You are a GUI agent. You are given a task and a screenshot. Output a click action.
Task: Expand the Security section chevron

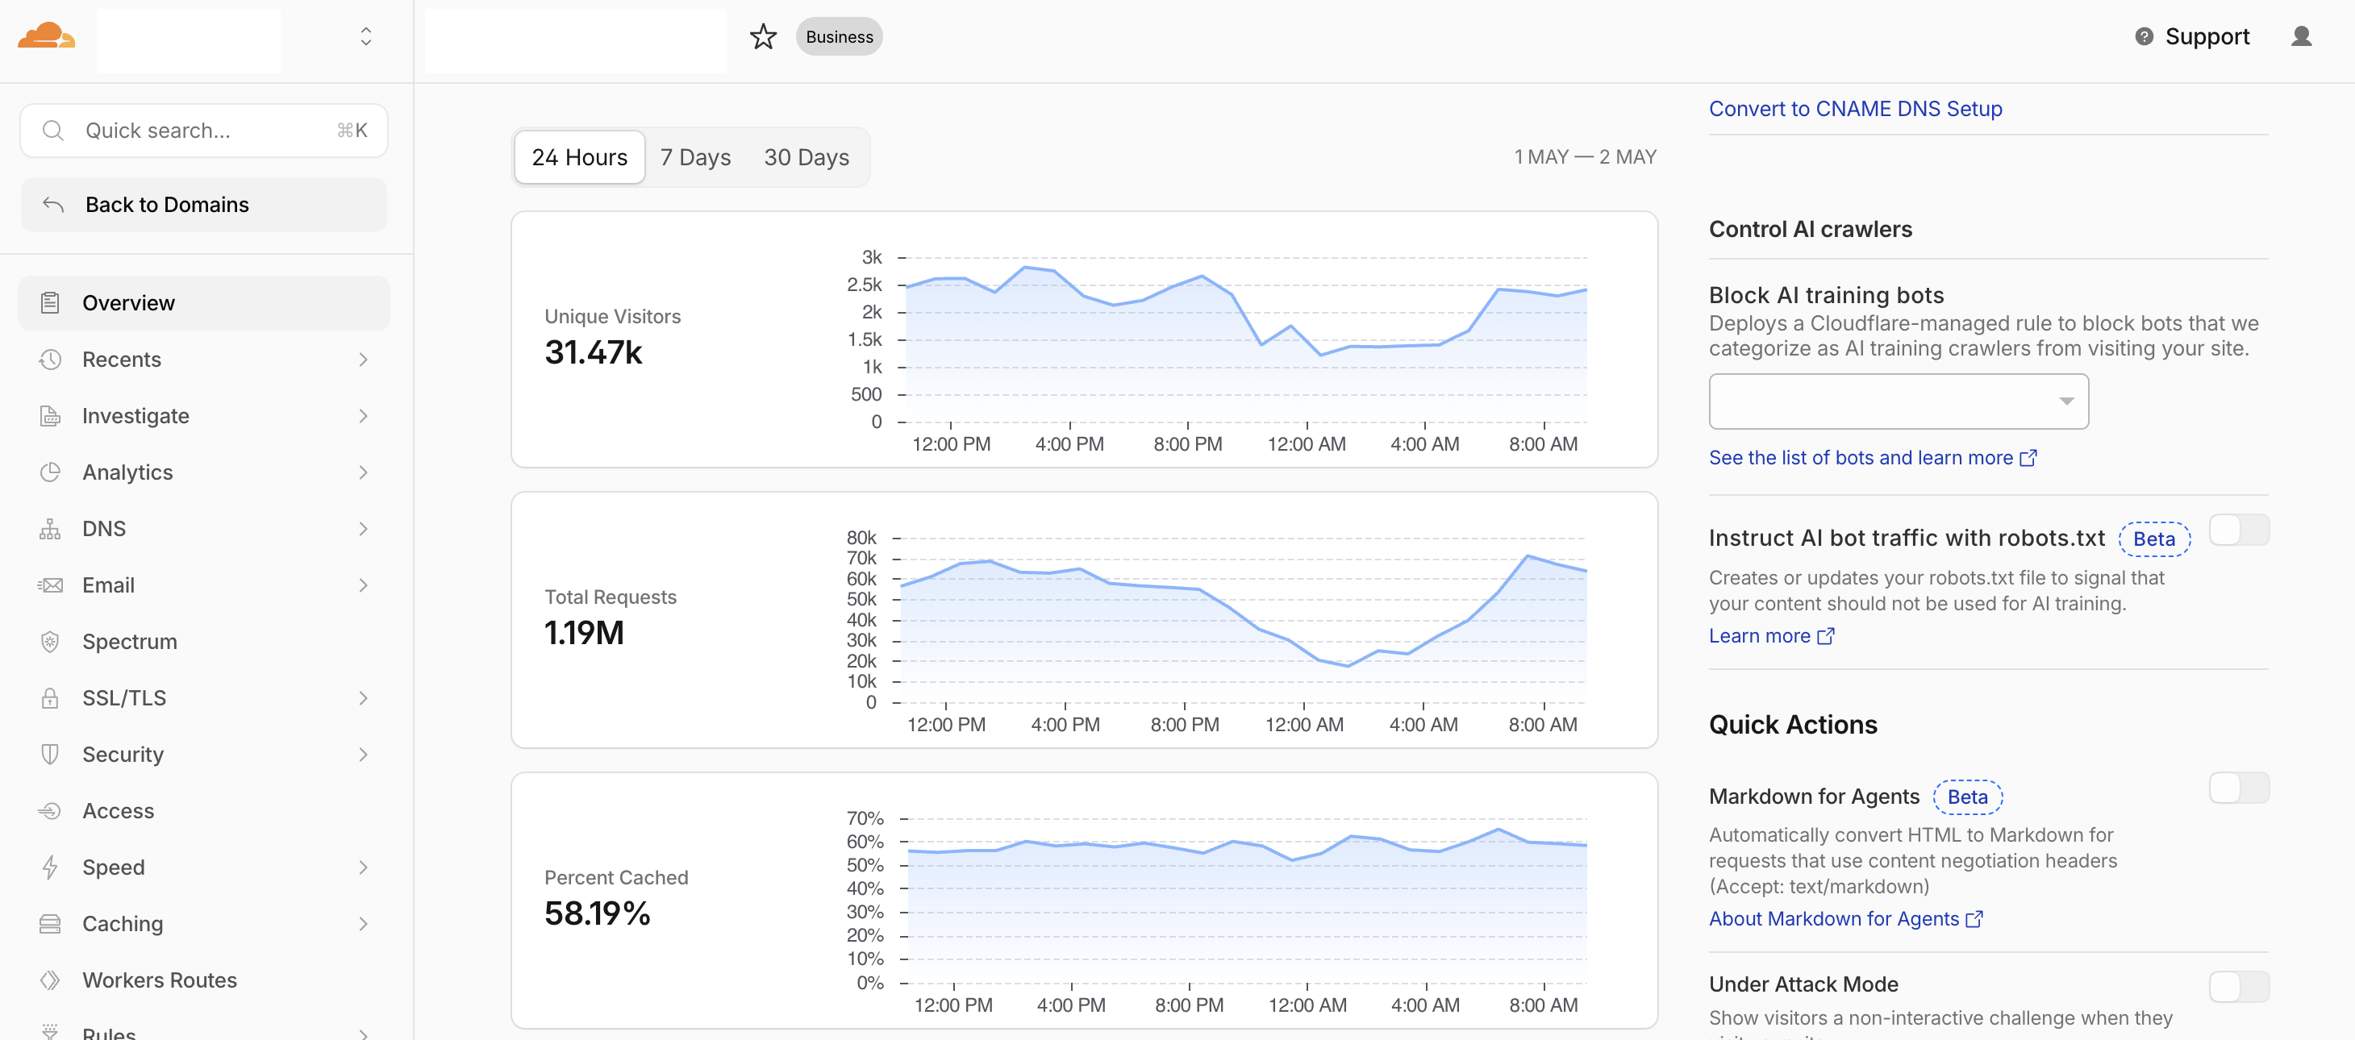[363, 755]
